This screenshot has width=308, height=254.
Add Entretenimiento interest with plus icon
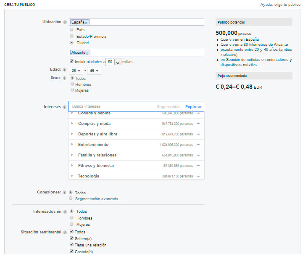pos(198,145)
